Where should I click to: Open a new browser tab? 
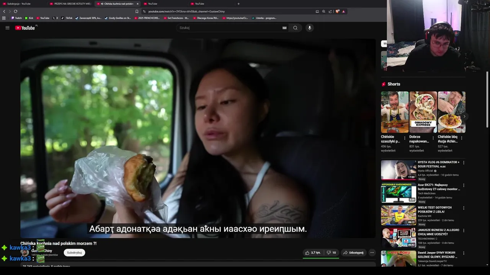(x=238, y=4)
